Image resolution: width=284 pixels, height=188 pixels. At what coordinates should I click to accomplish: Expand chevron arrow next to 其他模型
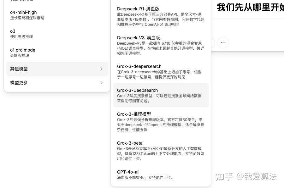click(x=101, y=69)
